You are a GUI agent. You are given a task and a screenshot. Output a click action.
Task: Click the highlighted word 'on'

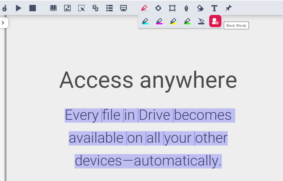[x=136, y=138]
